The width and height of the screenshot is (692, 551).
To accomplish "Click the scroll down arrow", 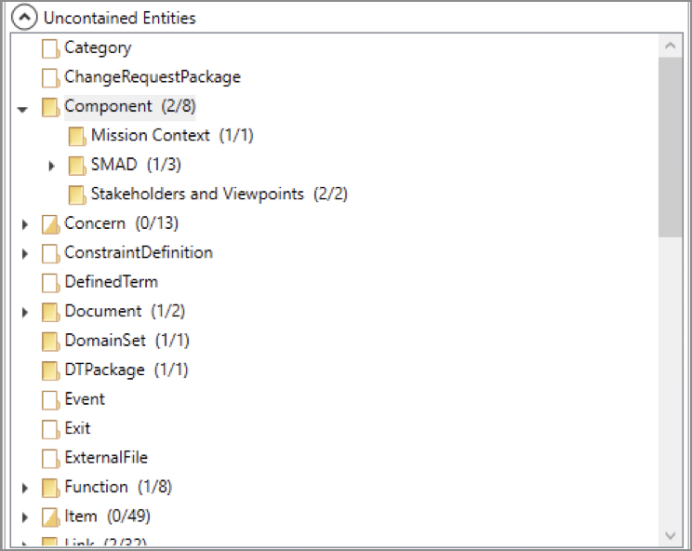I will (x=670, y=535).
